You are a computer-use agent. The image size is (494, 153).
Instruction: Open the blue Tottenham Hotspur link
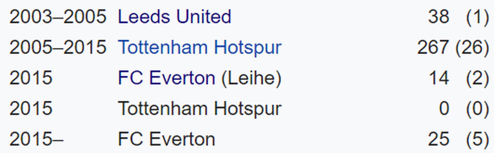point(199,47)
